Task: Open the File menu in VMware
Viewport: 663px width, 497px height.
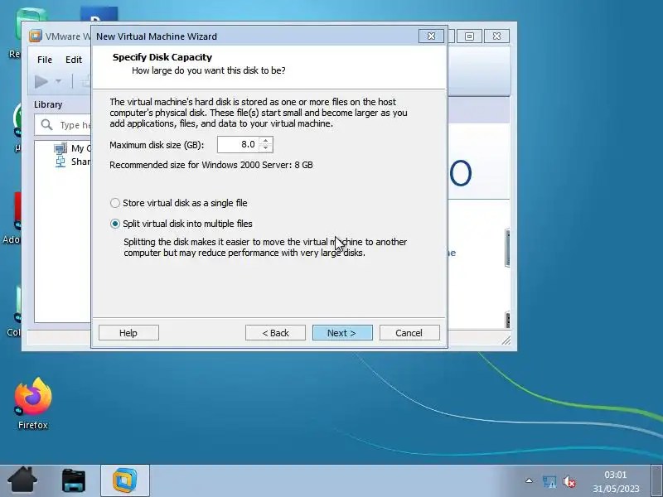Action: tap(45, 60)
